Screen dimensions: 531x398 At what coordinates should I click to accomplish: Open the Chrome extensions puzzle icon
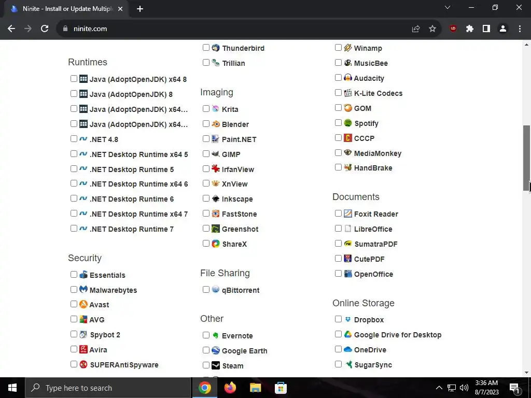[x=469, y=29]
